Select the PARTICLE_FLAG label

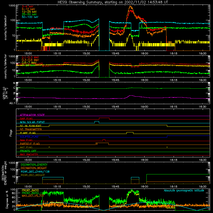click(30, 144)
